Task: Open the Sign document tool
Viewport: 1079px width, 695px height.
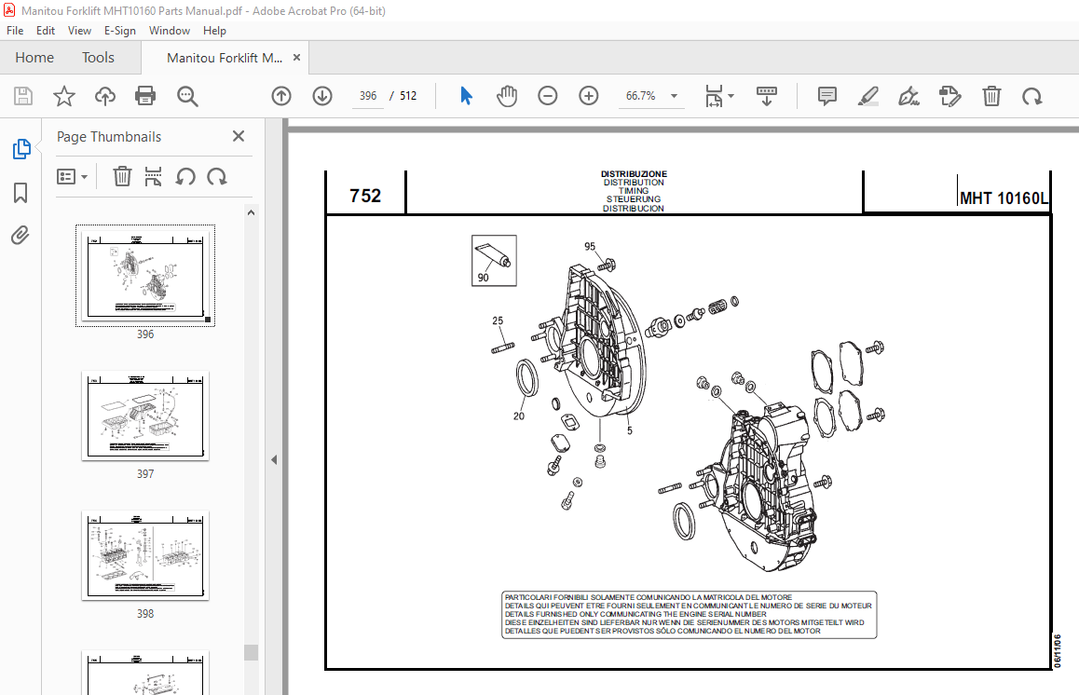Action: (909, 96)
